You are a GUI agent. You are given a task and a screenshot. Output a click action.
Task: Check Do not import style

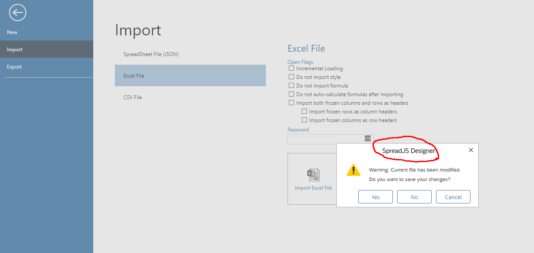click(291, 77)
